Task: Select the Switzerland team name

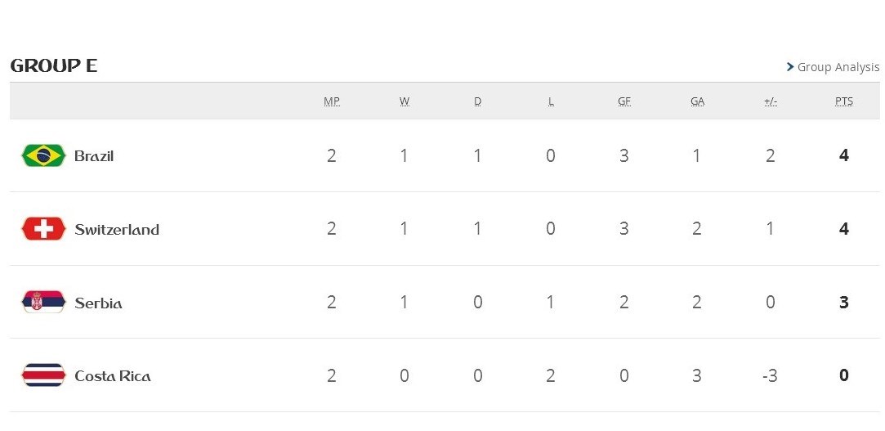Action: click(117, 230)
